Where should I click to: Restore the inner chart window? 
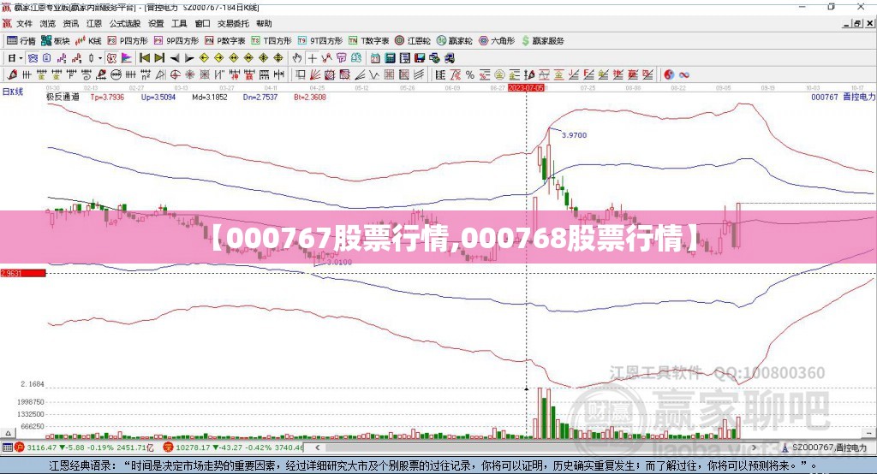(x=858, y=23)
